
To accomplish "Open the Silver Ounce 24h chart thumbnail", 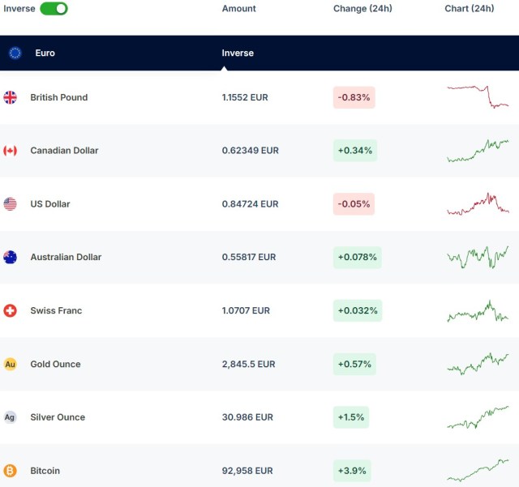I will (x=478, y=417).
